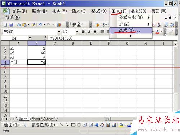180x135 pixels.
Task: Click the insert function fx icon
Action: pos(45,38)
